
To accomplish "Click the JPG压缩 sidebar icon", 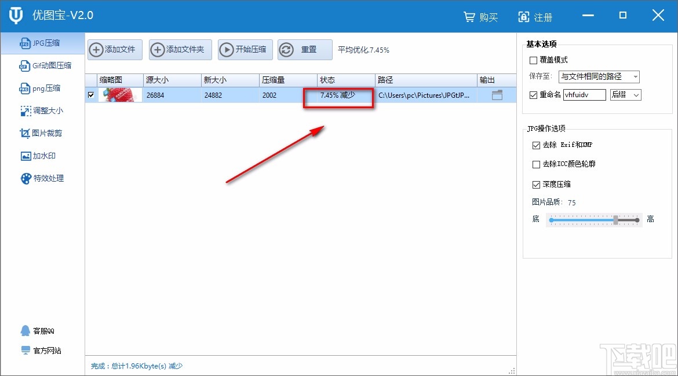I will pyautogui.click(x=25, y=43).
